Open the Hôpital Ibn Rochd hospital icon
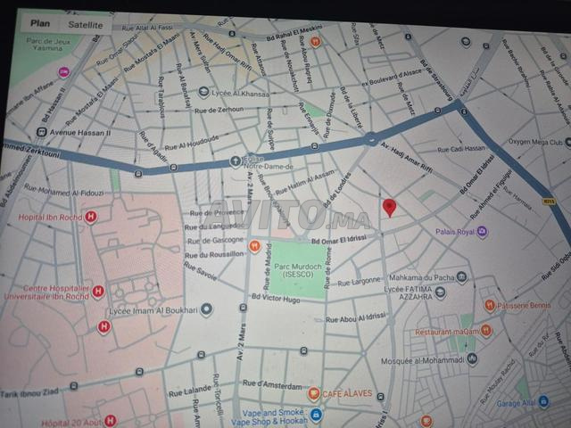Screen dimensions: 571x428 [x=91, y=216]
